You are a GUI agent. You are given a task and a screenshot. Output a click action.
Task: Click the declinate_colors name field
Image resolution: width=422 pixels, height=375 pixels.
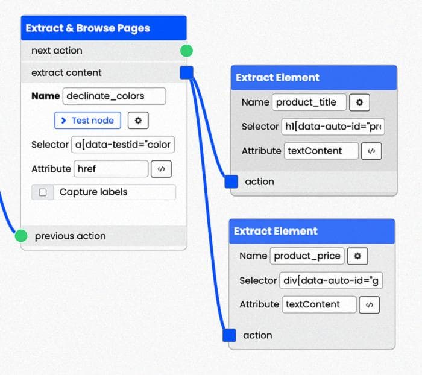click(114, 96)
